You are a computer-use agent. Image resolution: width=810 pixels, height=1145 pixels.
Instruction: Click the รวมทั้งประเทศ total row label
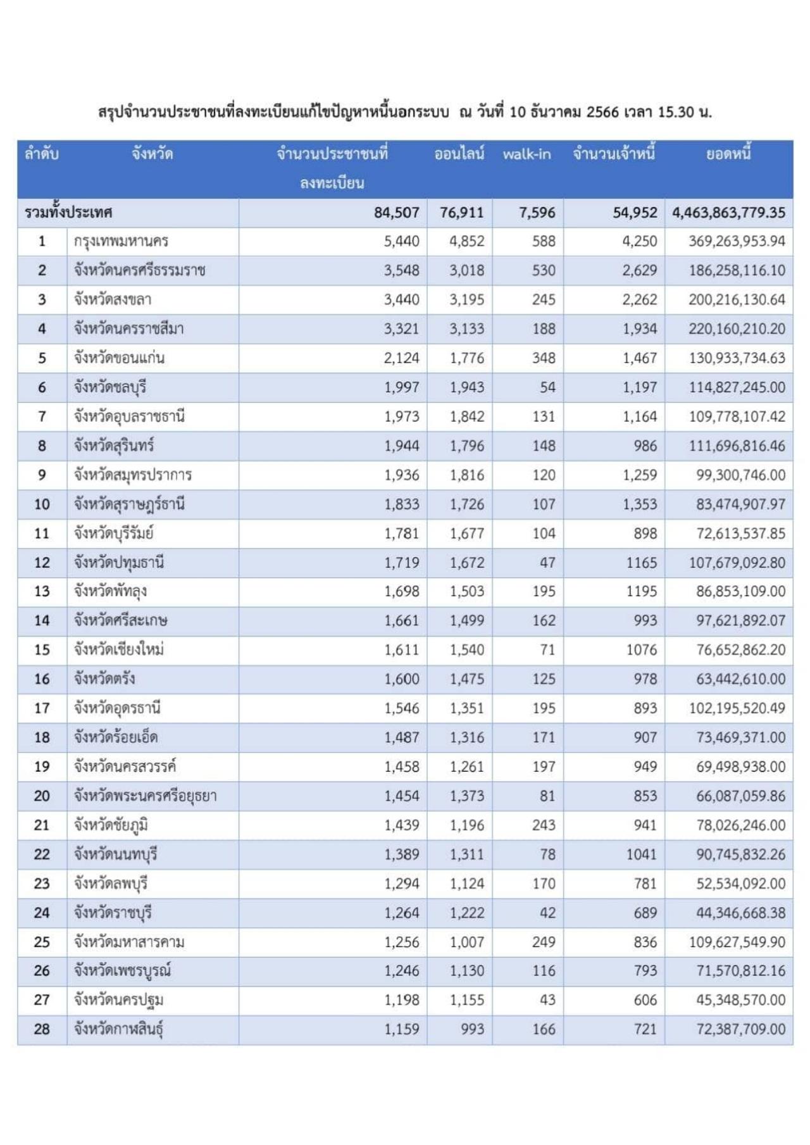[68, 213]
